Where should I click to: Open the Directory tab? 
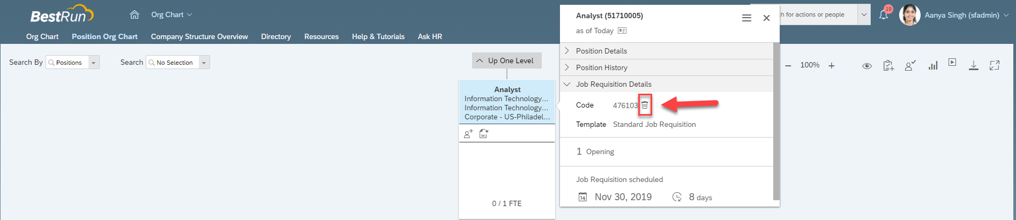(276, 36)
